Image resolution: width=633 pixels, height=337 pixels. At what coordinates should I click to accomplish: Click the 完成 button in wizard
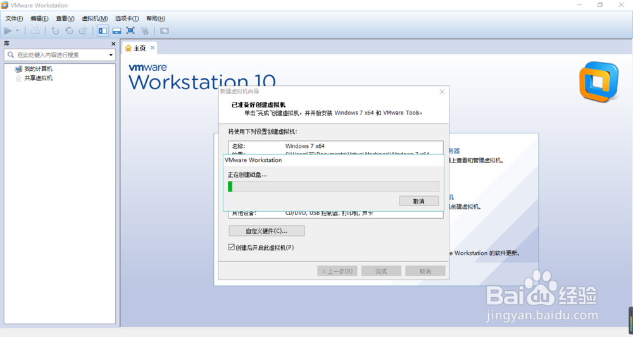(382, 271)
